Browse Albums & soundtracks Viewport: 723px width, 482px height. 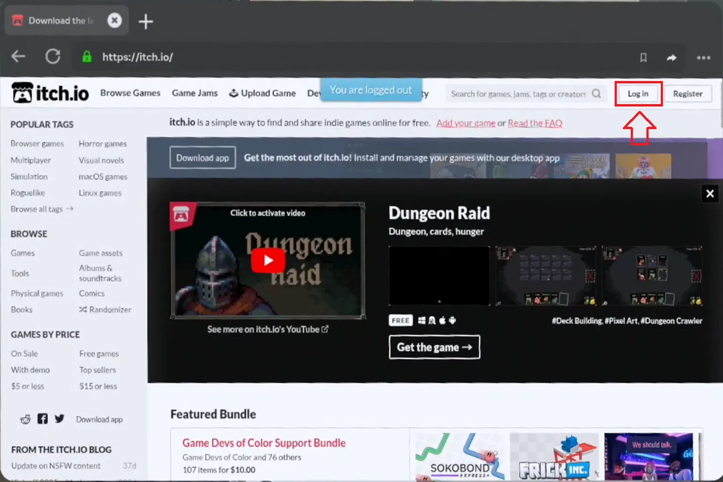click(x=100, y=273)
